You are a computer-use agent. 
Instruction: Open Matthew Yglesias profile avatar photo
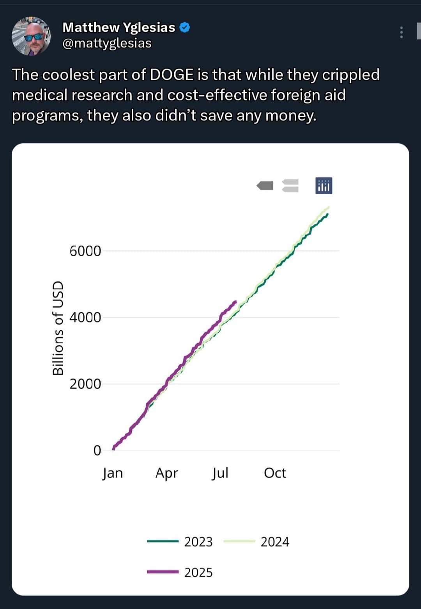click(31, 36)
